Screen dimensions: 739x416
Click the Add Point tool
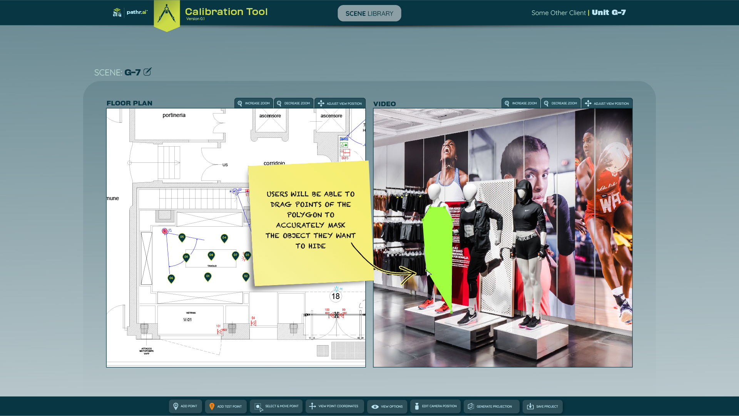click(x=185, y=406)
